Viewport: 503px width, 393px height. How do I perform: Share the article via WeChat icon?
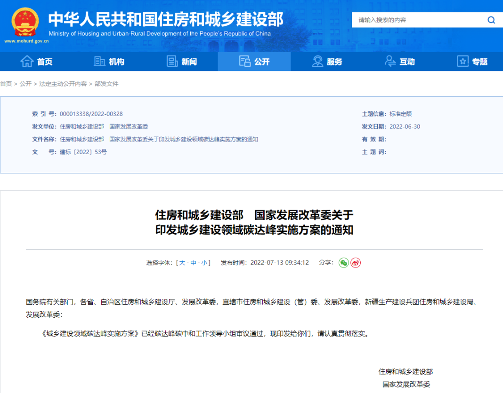pyautogui.click(x=344, y=263)
